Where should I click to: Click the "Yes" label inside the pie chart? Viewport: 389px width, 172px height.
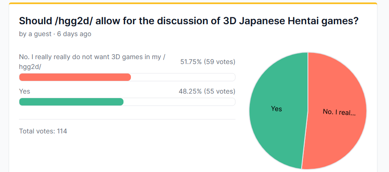276,109
